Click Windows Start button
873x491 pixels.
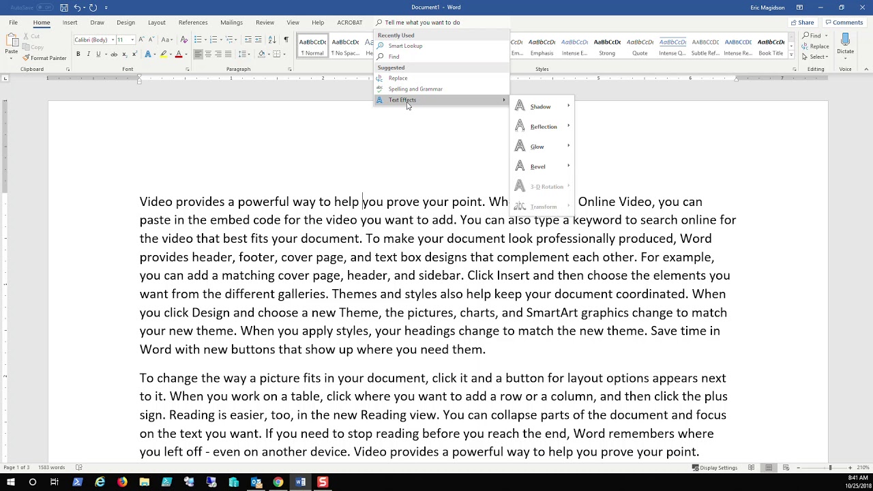point(10,482)
